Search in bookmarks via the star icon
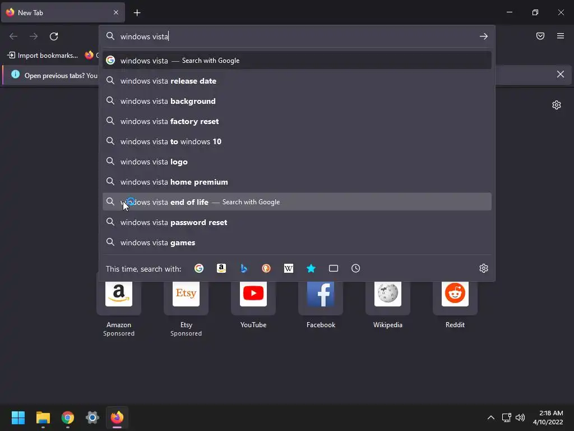The height and width of the screenshot is (431, 574). [311, 268]
